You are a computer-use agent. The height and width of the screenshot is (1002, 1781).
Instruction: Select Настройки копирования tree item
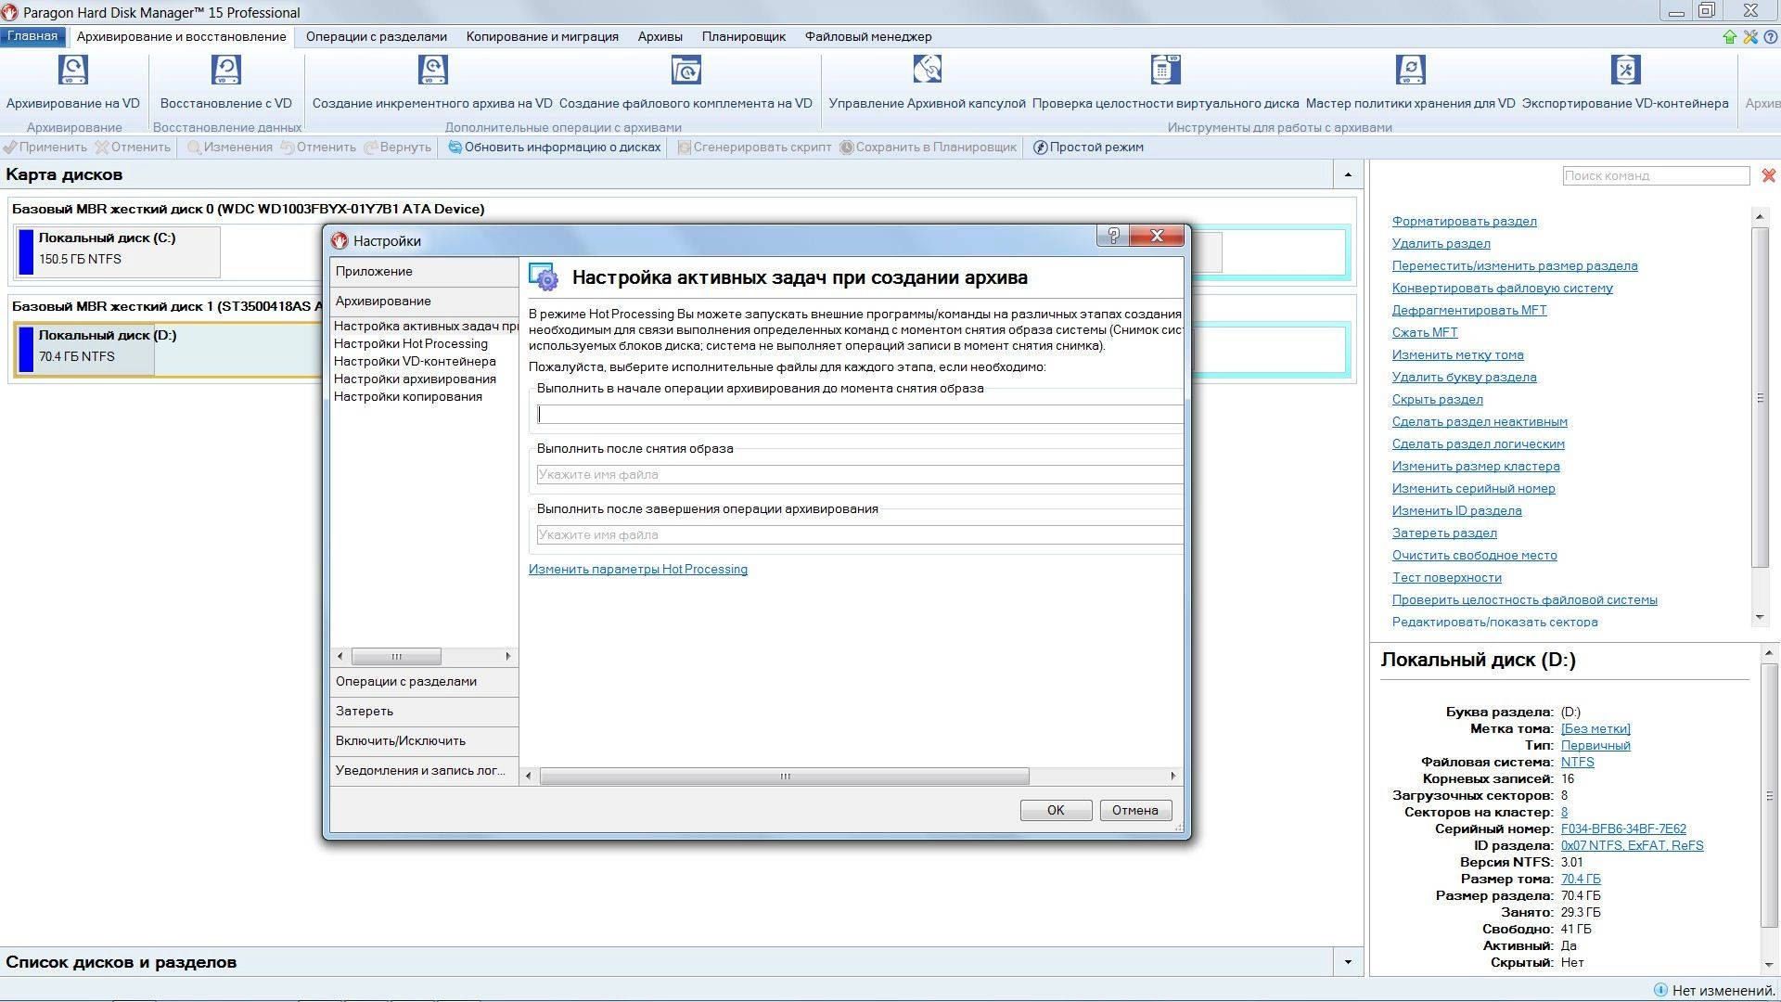coord(408,396)
